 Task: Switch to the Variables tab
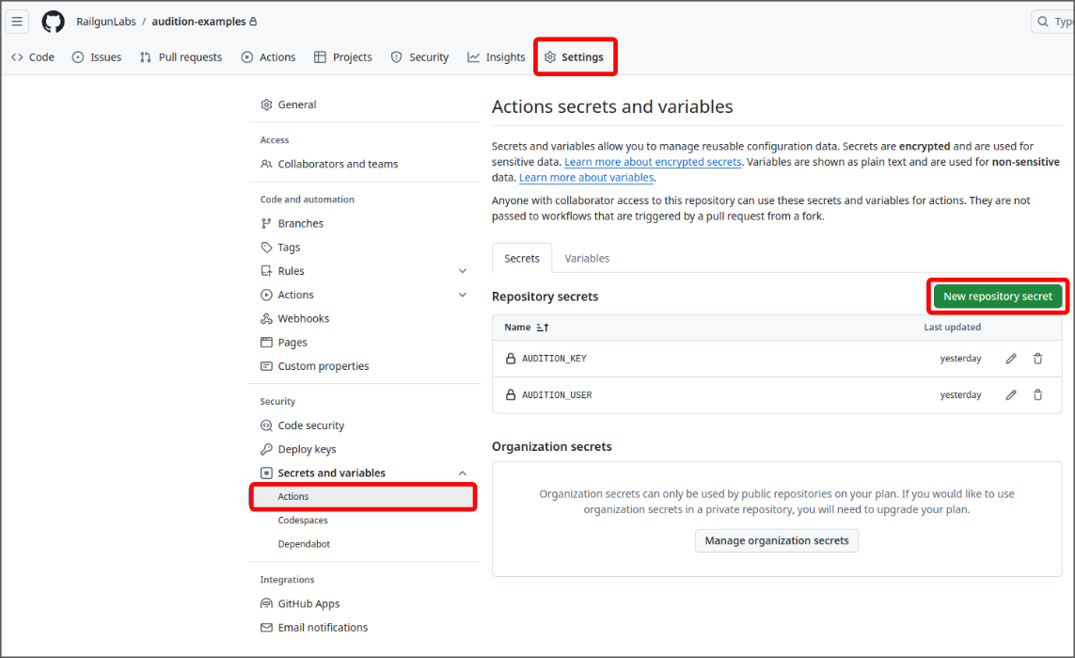point(587,258)
